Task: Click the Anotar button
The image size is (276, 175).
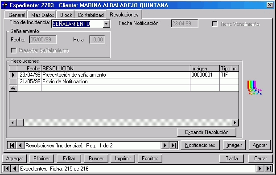Action: point(260,145)
